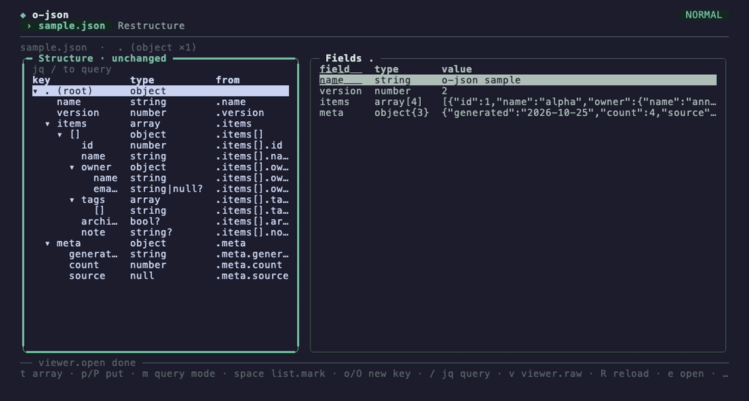Select the version row in Structure tree
This screenshot has height=401, width=749.
point(161,112)
